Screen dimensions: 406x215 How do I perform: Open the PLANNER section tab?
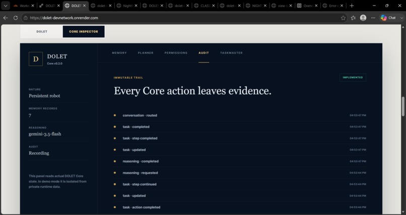click(x=146, y=53)
